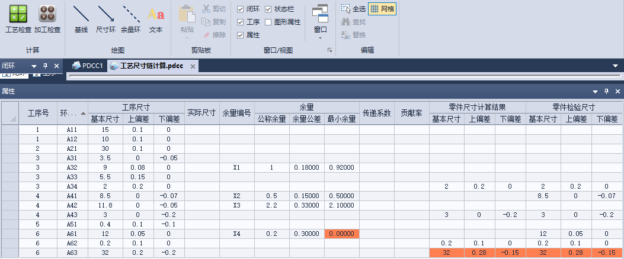Open the document tab list dropdown
Screen dimensions: 624x259
pyautogui.click(x=616, y=66)
